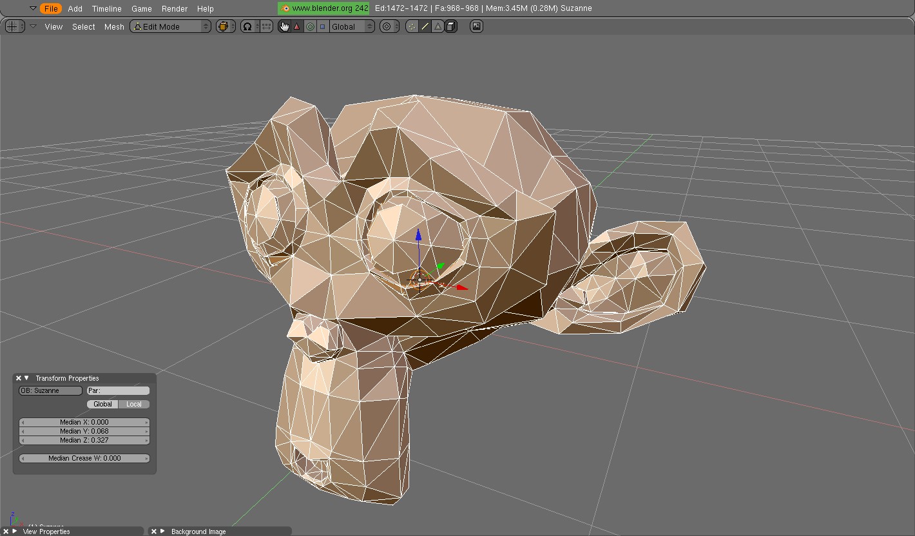
Task: Enable edge select mode
Action: pos(425,26)
